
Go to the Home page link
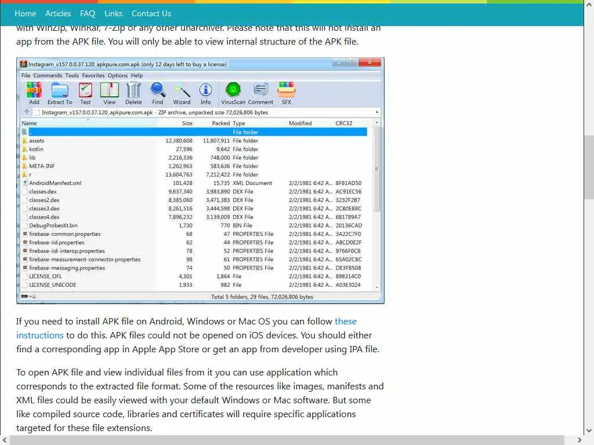pyautogui.click(x=26, y=14)
